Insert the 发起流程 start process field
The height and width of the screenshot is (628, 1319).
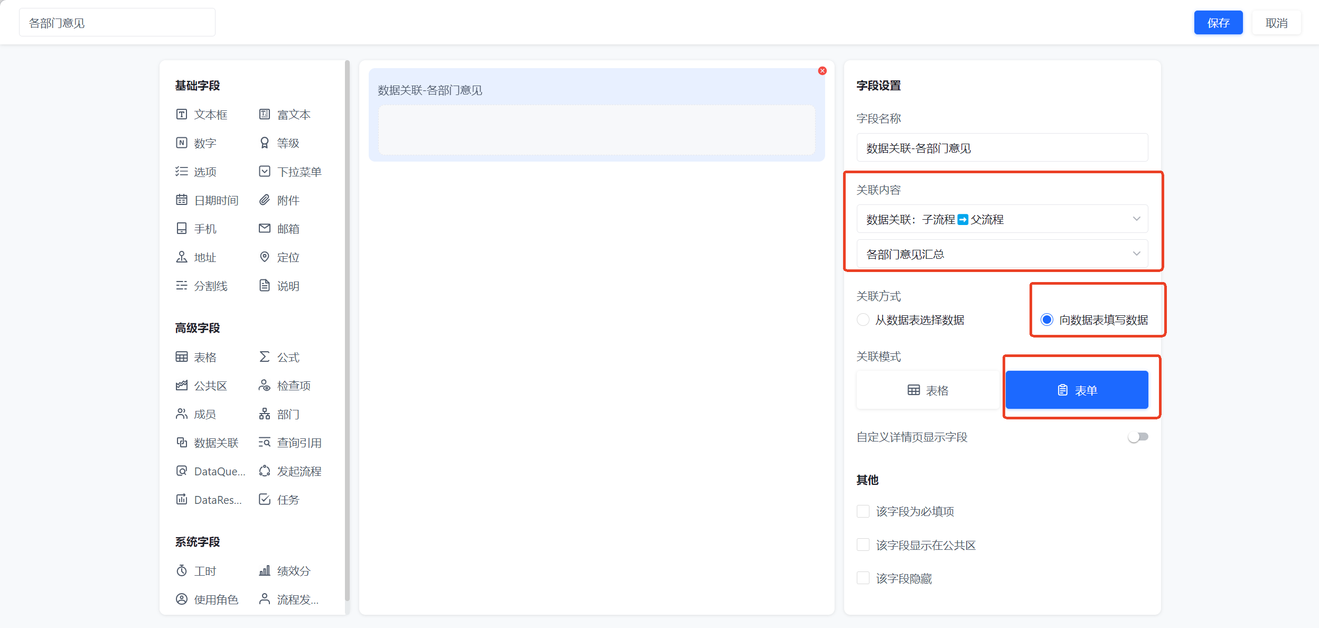tap(290, 471)
